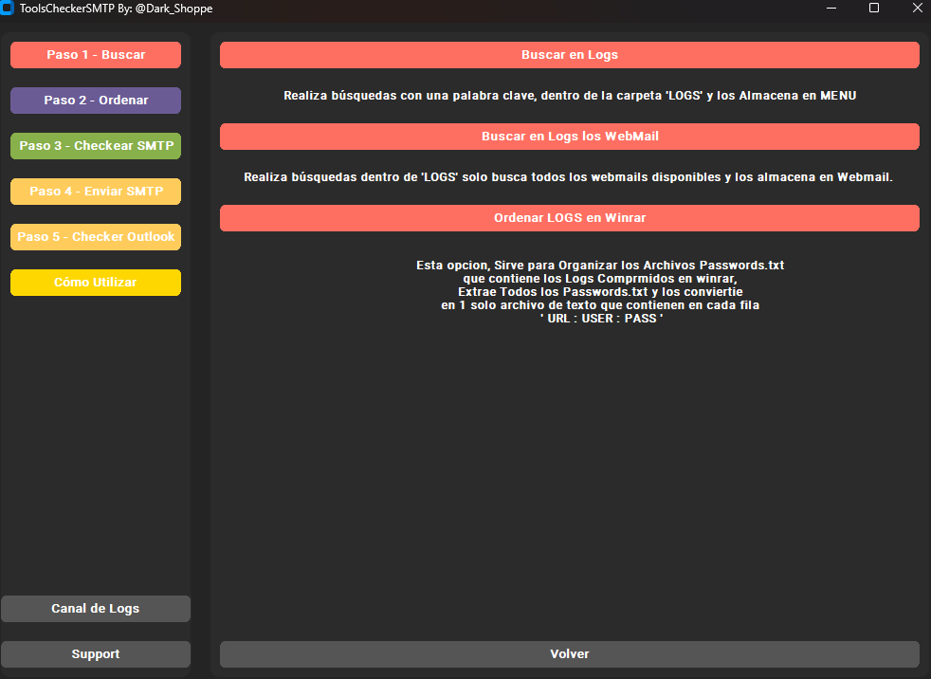Minimize the ToolsCheckerSMTP window
This screenshot has height=679, width=931.
(x=831, y=9)
